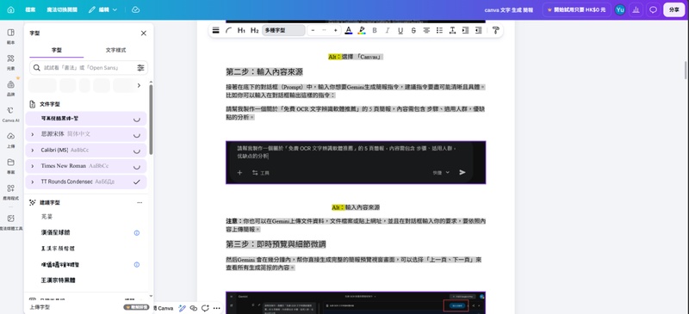
Task: Click the magic write pencil icon in bottom bar
Action: [183, 308]
